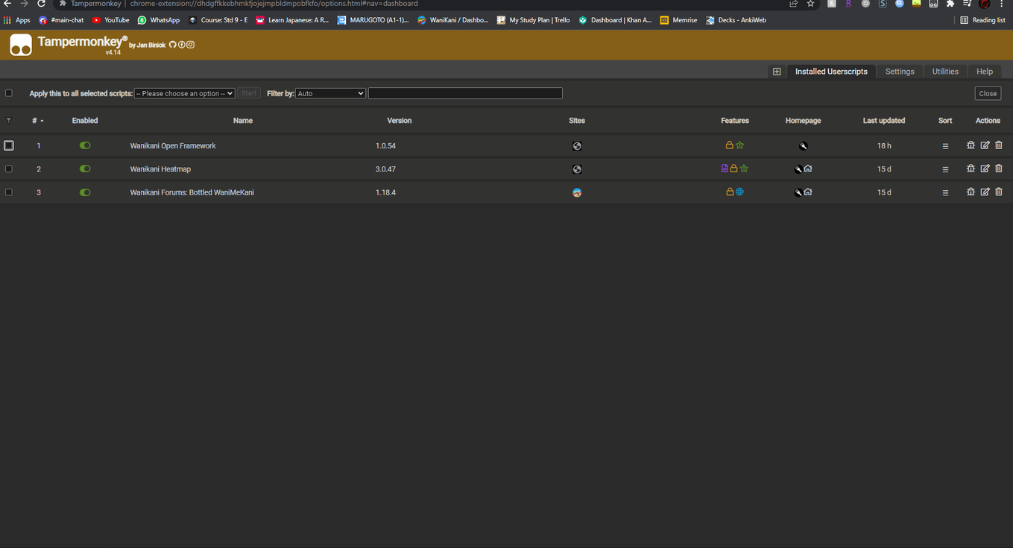Image resolution: width=1013 pixels, height=548 pixels.
Task: Open the My Study Plan | Trello bookmark
Action: 533,20
